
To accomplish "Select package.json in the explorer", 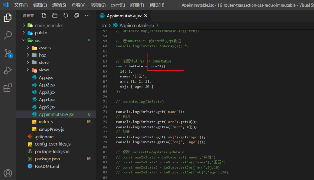I will 47,159.
